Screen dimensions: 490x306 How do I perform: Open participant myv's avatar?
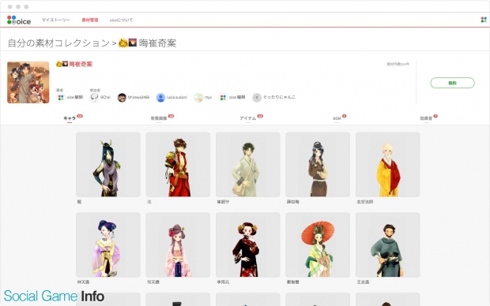[x=198, y=98]
